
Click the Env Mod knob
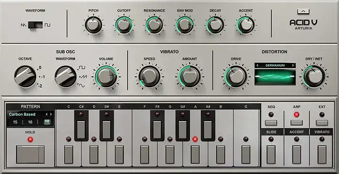(x=185, y=25)
